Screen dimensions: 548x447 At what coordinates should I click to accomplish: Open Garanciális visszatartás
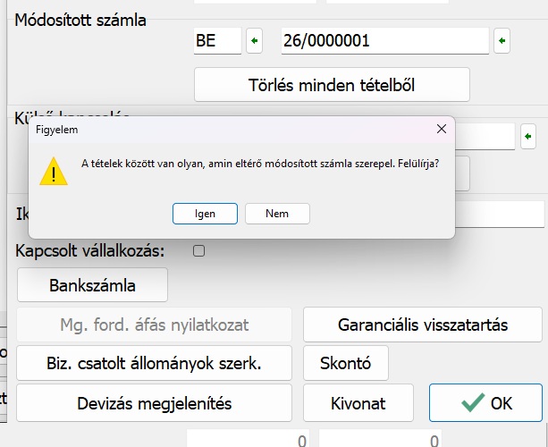click(x=423, y=325)
